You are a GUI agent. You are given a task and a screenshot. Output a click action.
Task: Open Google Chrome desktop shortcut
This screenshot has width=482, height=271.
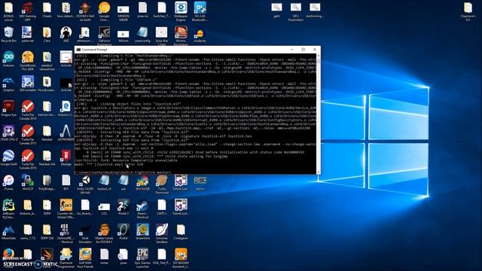(x=104, y=12)
